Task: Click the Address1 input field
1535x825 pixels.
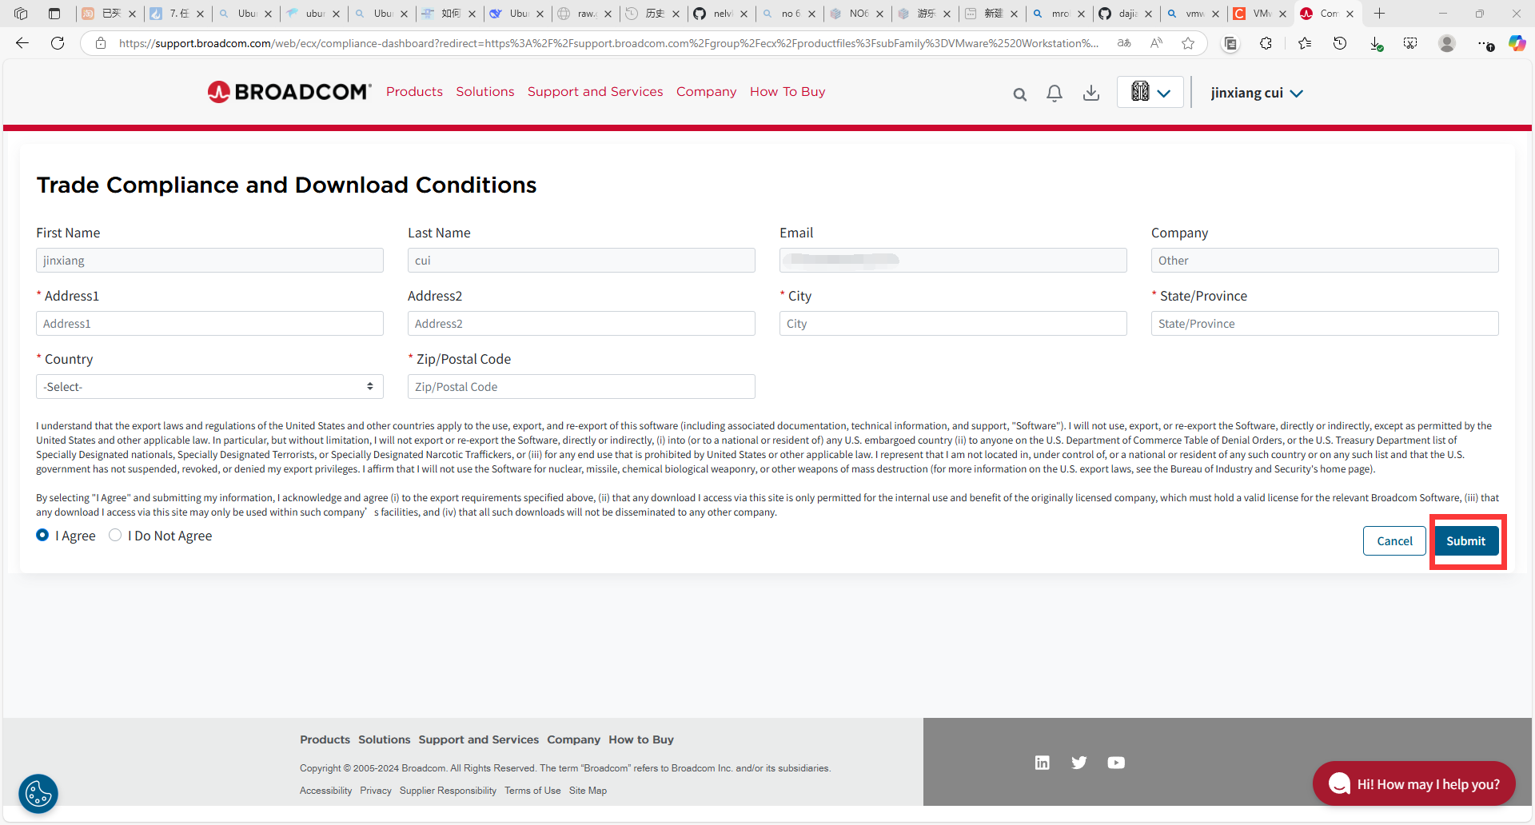Action: [209, 324]
